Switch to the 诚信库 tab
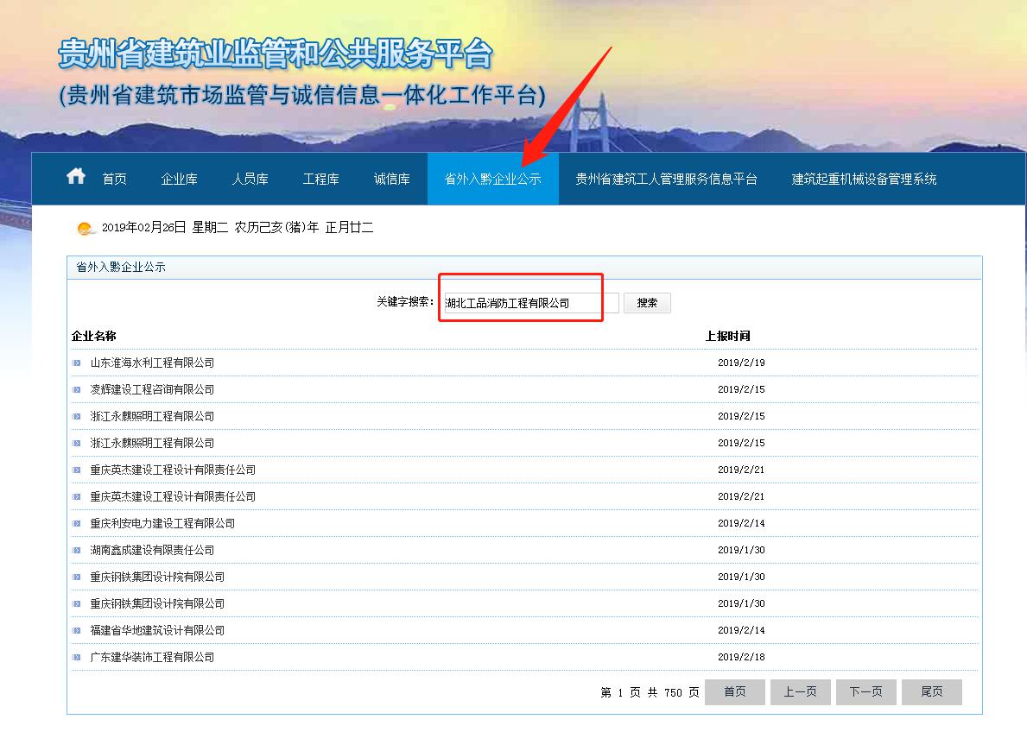 click(x=391, y=179)
